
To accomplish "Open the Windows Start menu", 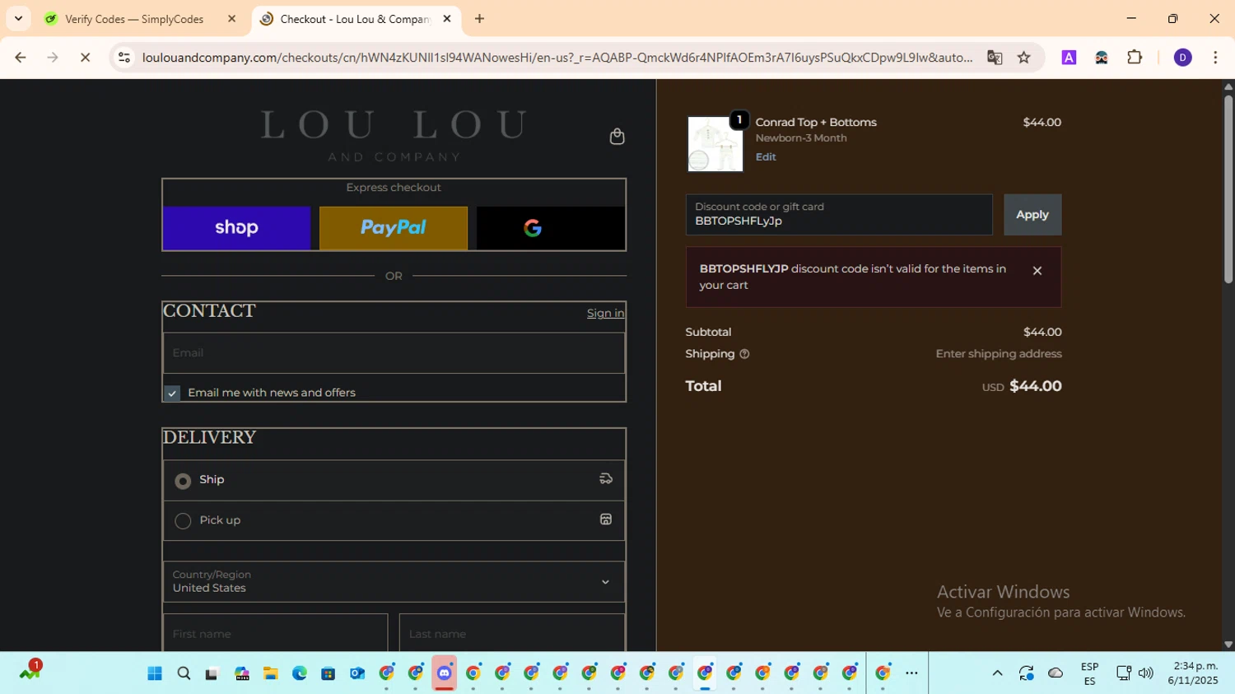I will coord(155,673).
